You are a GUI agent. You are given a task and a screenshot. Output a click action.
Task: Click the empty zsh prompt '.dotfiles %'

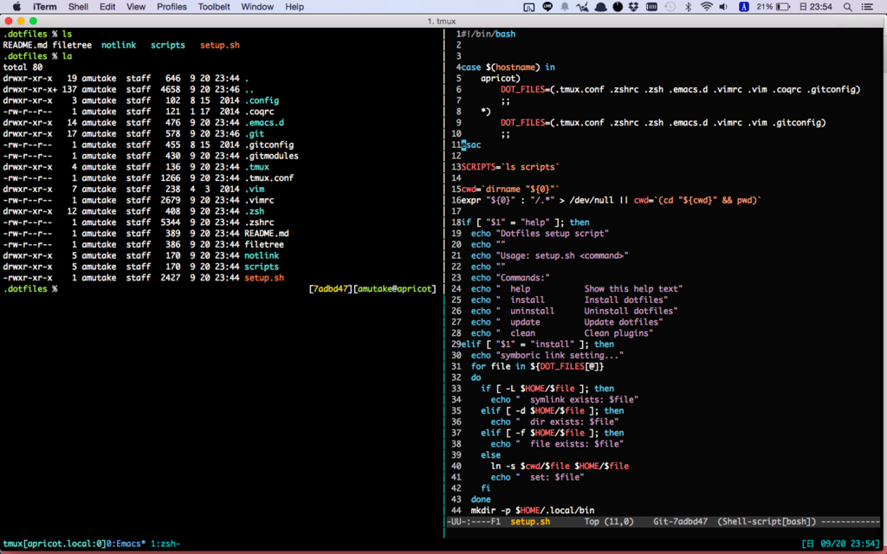click(x=30, y=289)
